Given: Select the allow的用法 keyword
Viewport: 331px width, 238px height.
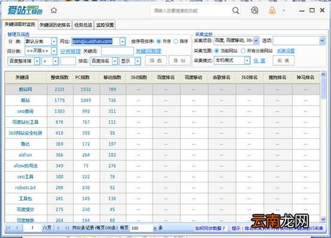Looking at the screenshot, I should coord(25,166).
